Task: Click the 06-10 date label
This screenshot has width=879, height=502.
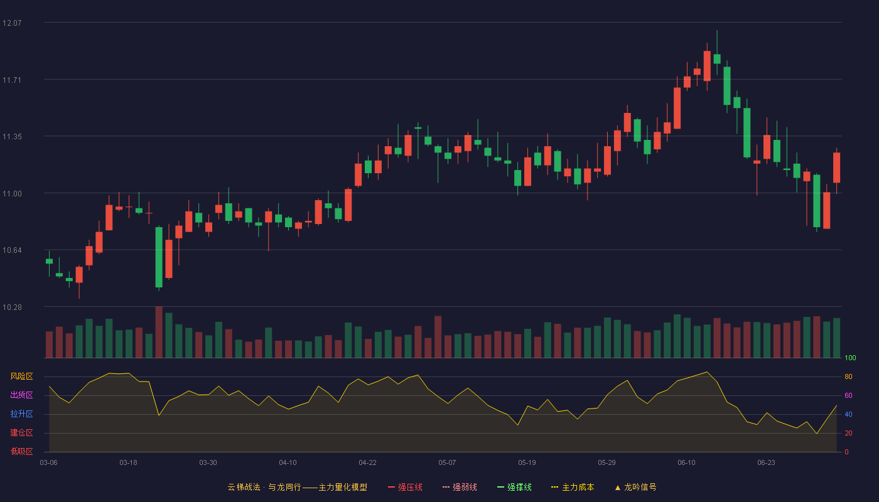Action: click(686, 462)
